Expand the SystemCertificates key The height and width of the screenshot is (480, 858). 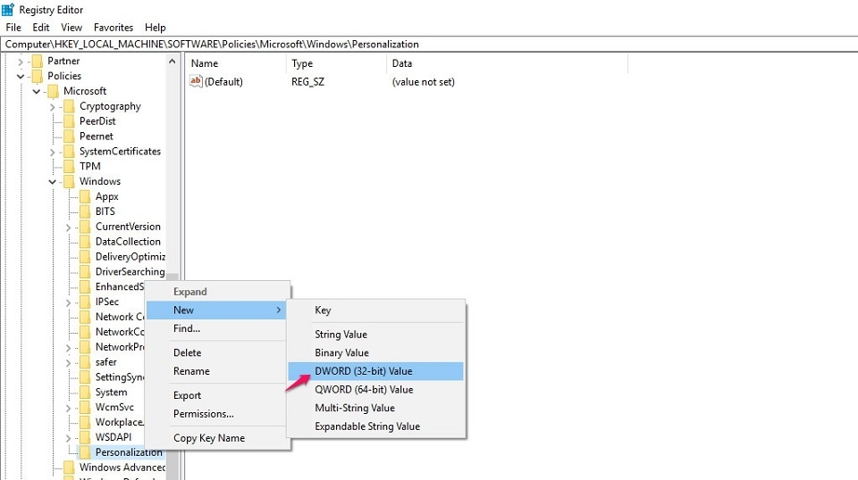pos(53,153)
